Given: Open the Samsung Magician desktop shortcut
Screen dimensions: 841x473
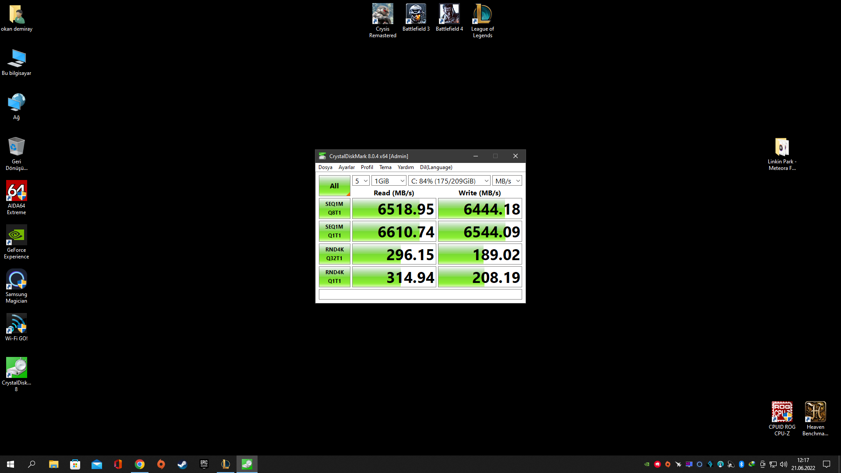Looking at the screenshot, I should (17, 280).
